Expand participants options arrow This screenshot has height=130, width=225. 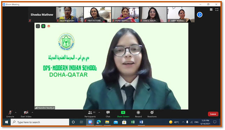(x=99, y=112)
